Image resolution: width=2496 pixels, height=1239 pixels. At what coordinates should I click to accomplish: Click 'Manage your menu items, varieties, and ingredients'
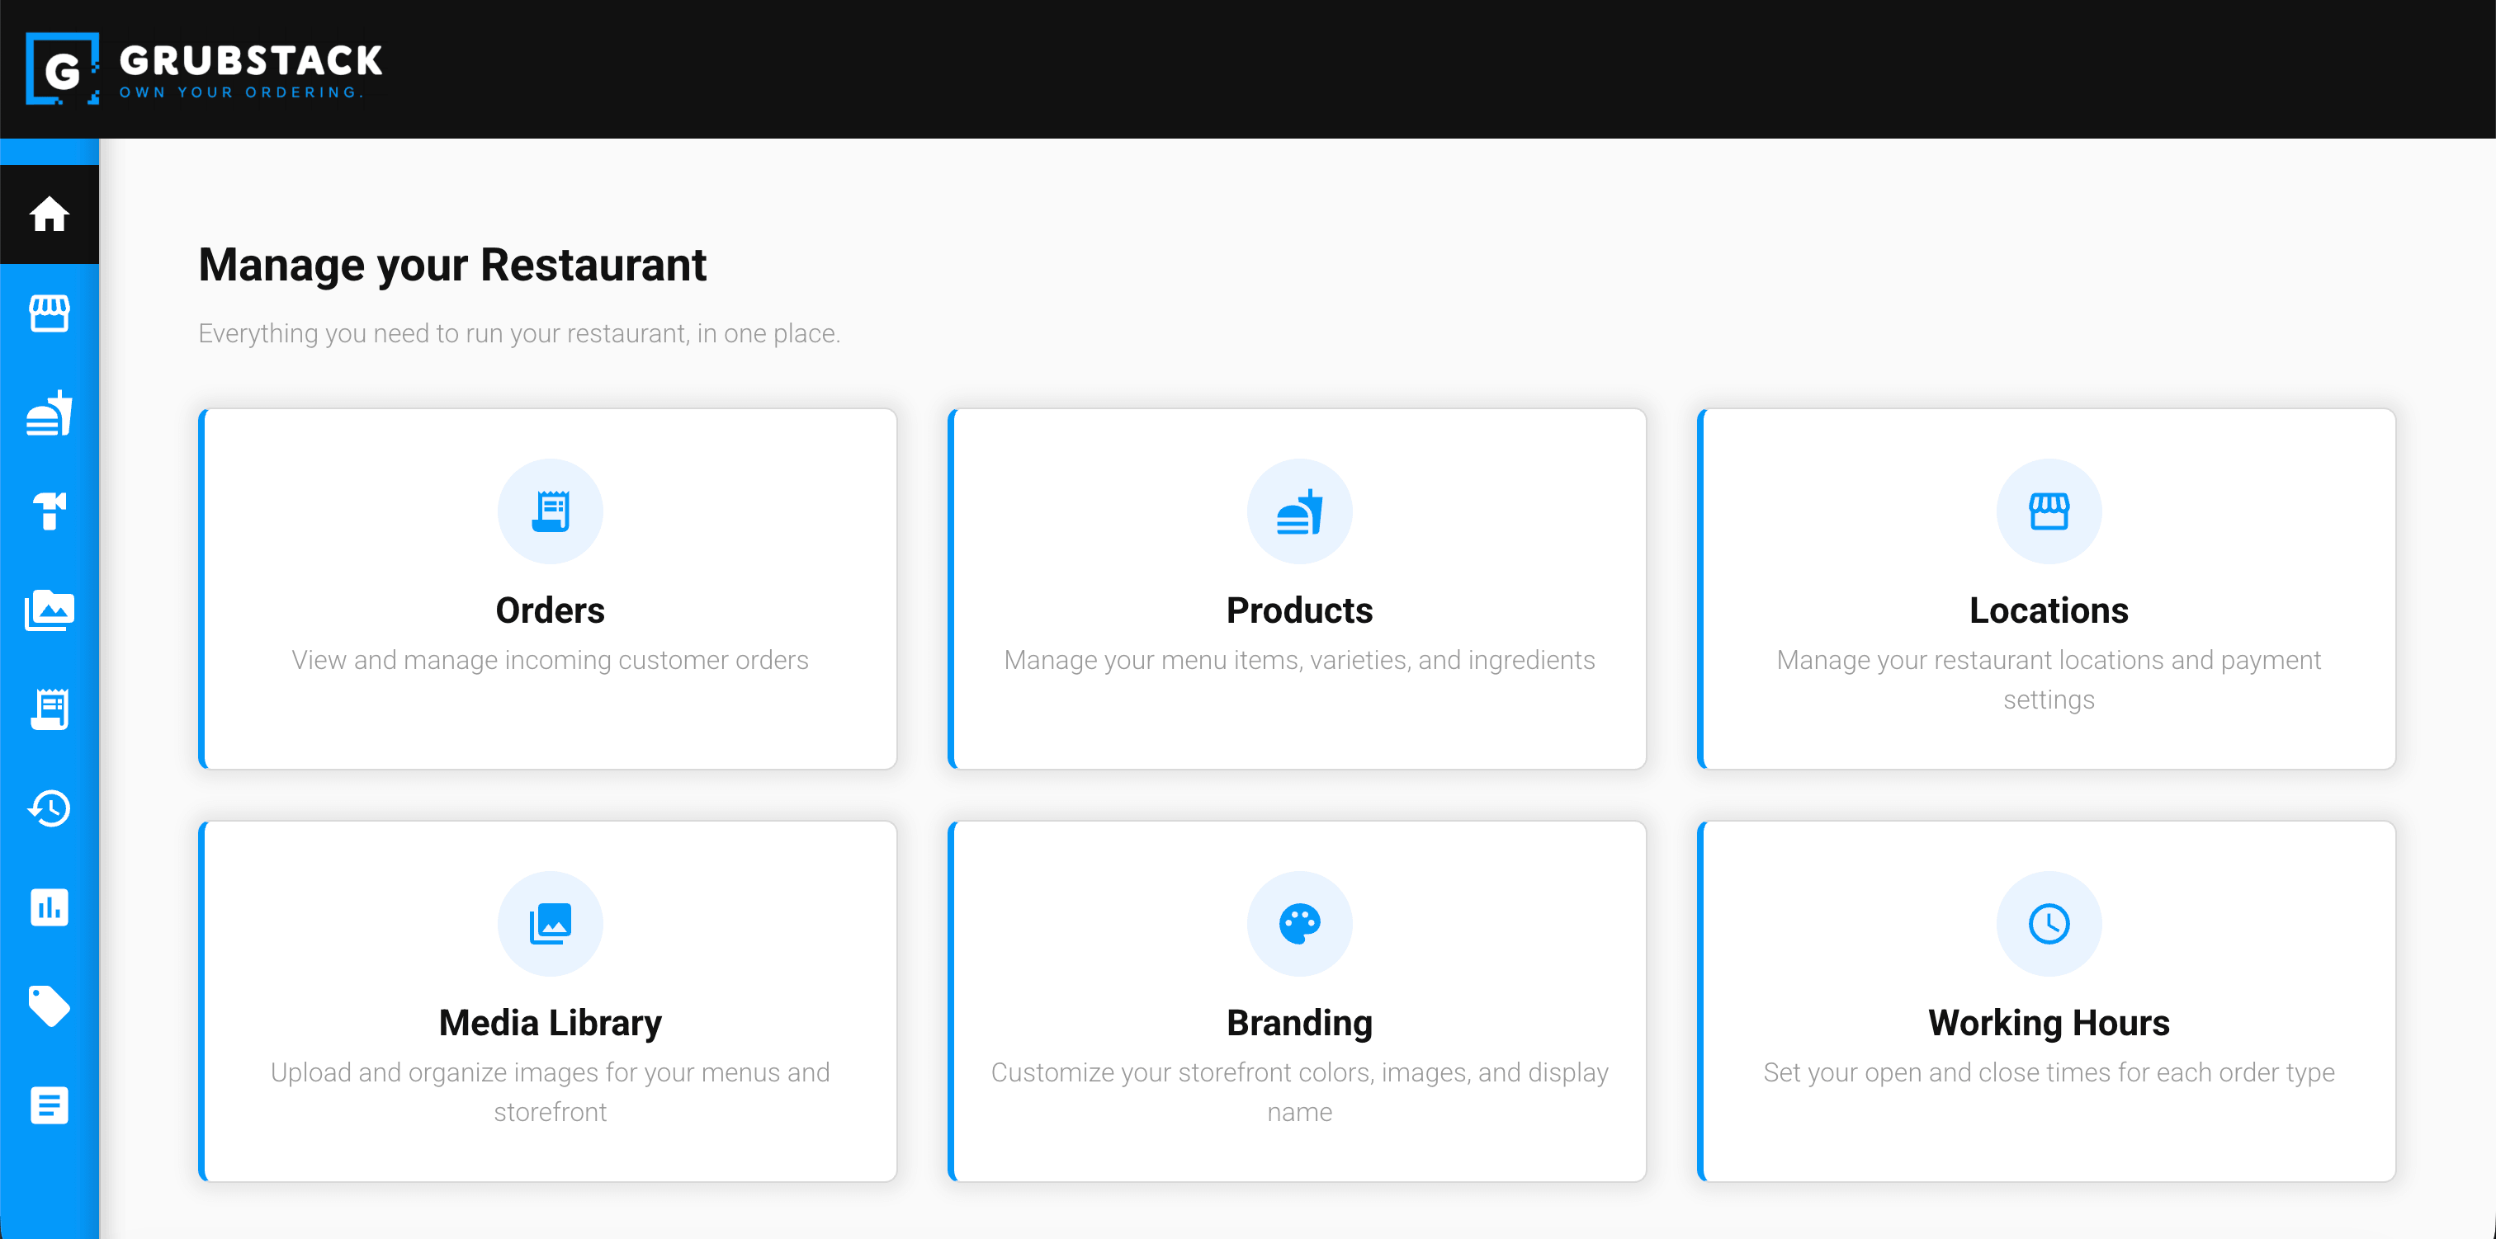[1299, 661]
